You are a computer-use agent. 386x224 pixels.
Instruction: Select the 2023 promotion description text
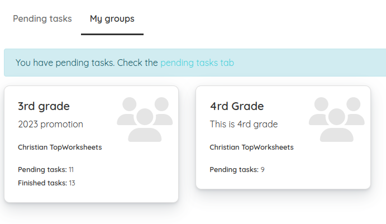coord(50,124)
